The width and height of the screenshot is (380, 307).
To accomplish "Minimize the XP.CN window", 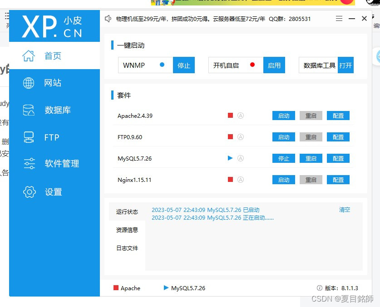I will coord(352,19).
